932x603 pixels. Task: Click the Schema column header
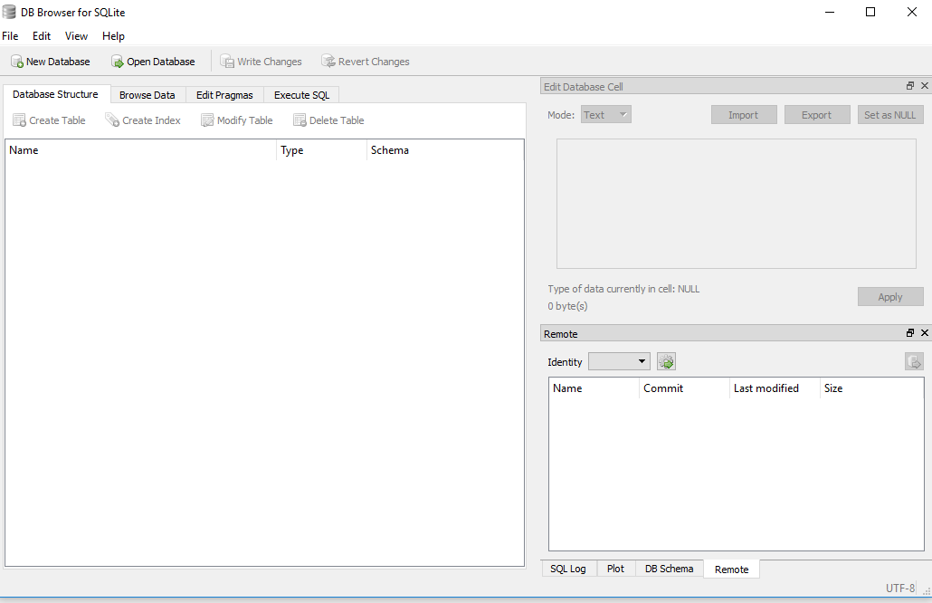[x=445, y=150]
